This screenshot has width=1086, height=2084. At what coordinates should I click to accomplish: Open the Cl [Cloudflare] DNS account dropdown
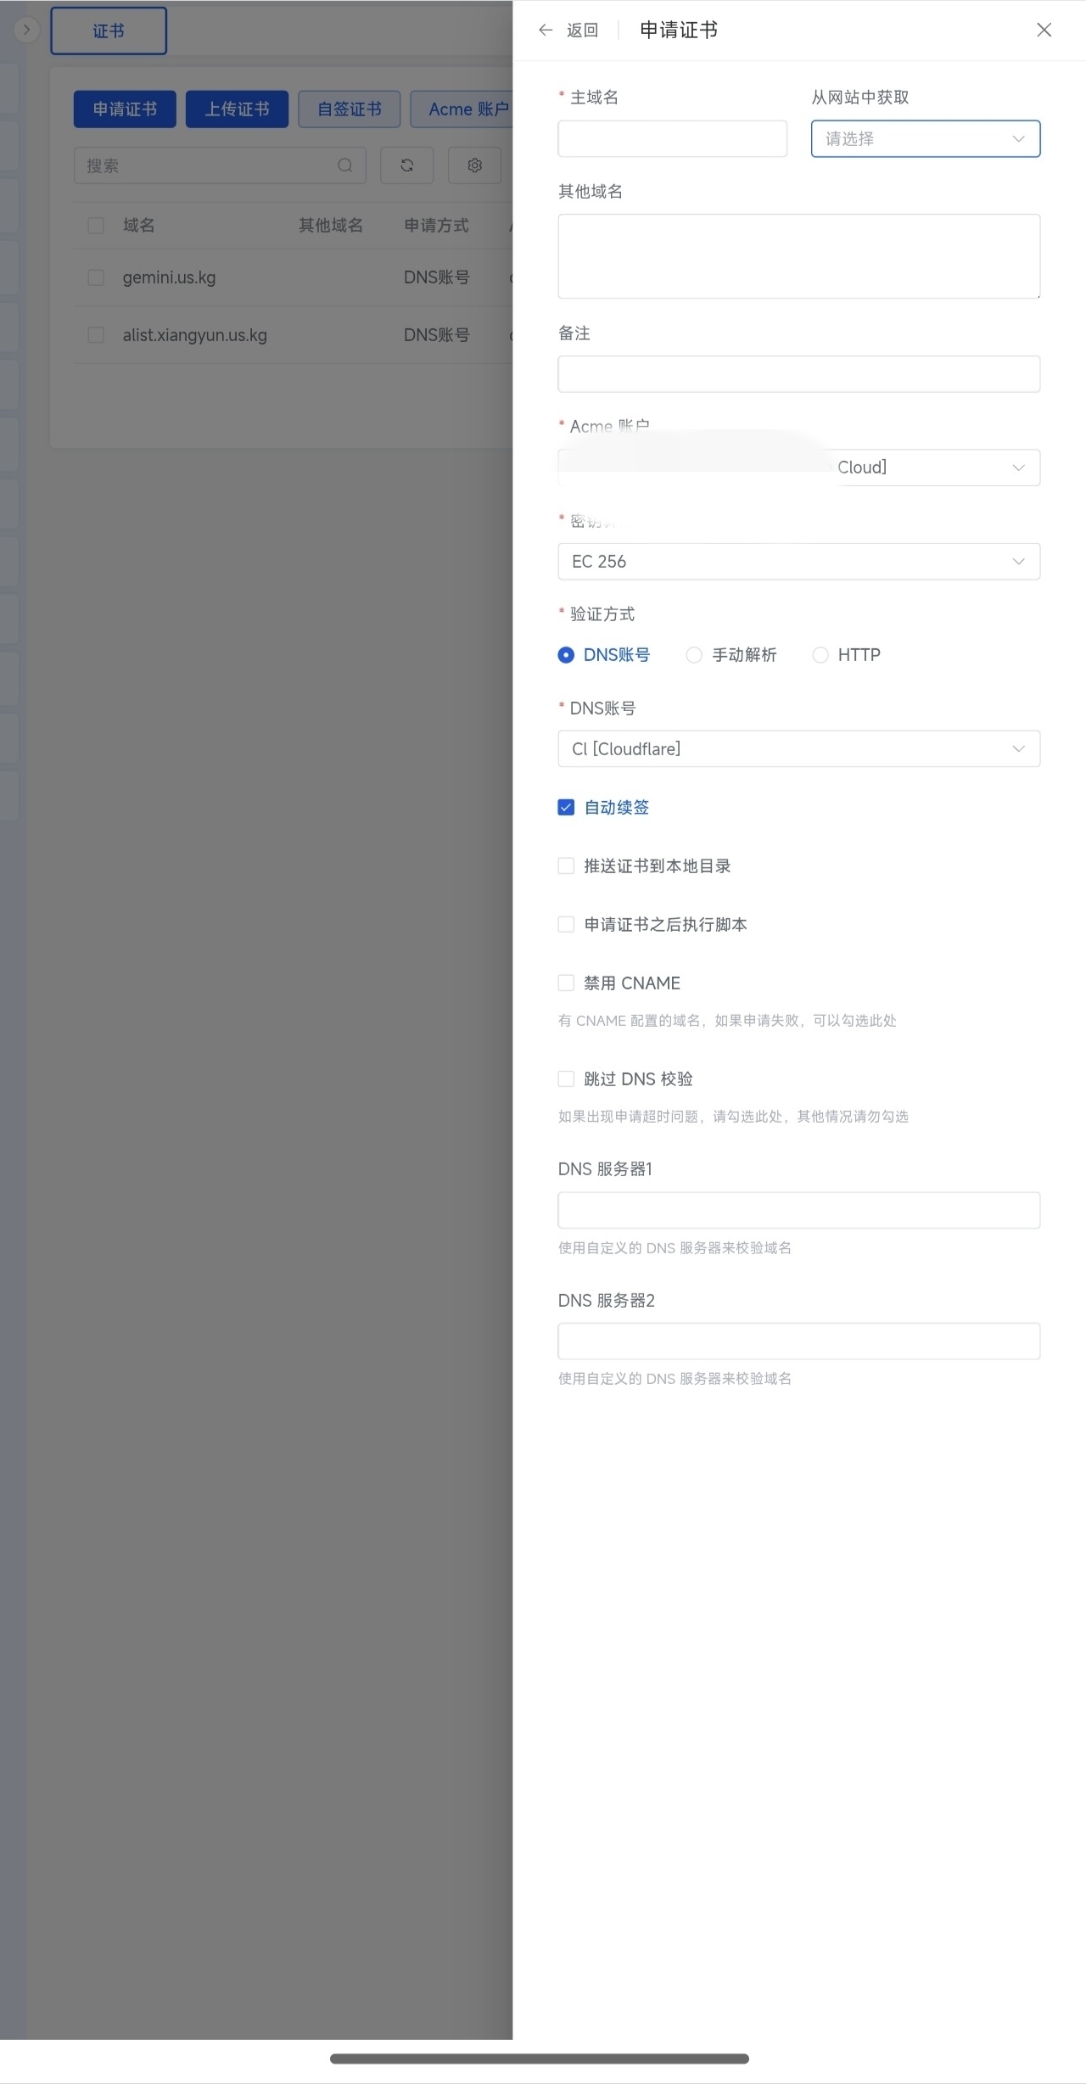[x=798, y=749]
